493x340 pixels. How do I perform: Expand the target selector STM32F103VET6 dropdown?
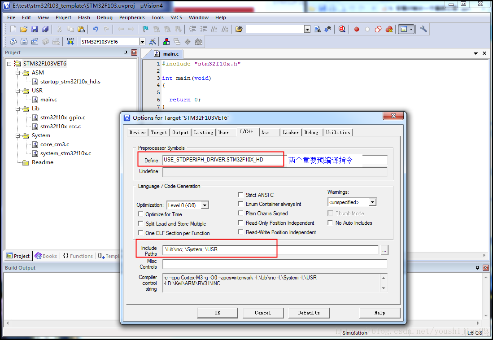(142, 42)
